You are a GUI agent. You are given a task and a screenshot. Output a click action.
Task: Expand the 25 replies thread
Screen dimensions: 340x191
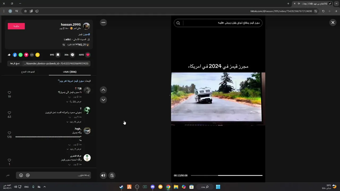coord(74,102)
